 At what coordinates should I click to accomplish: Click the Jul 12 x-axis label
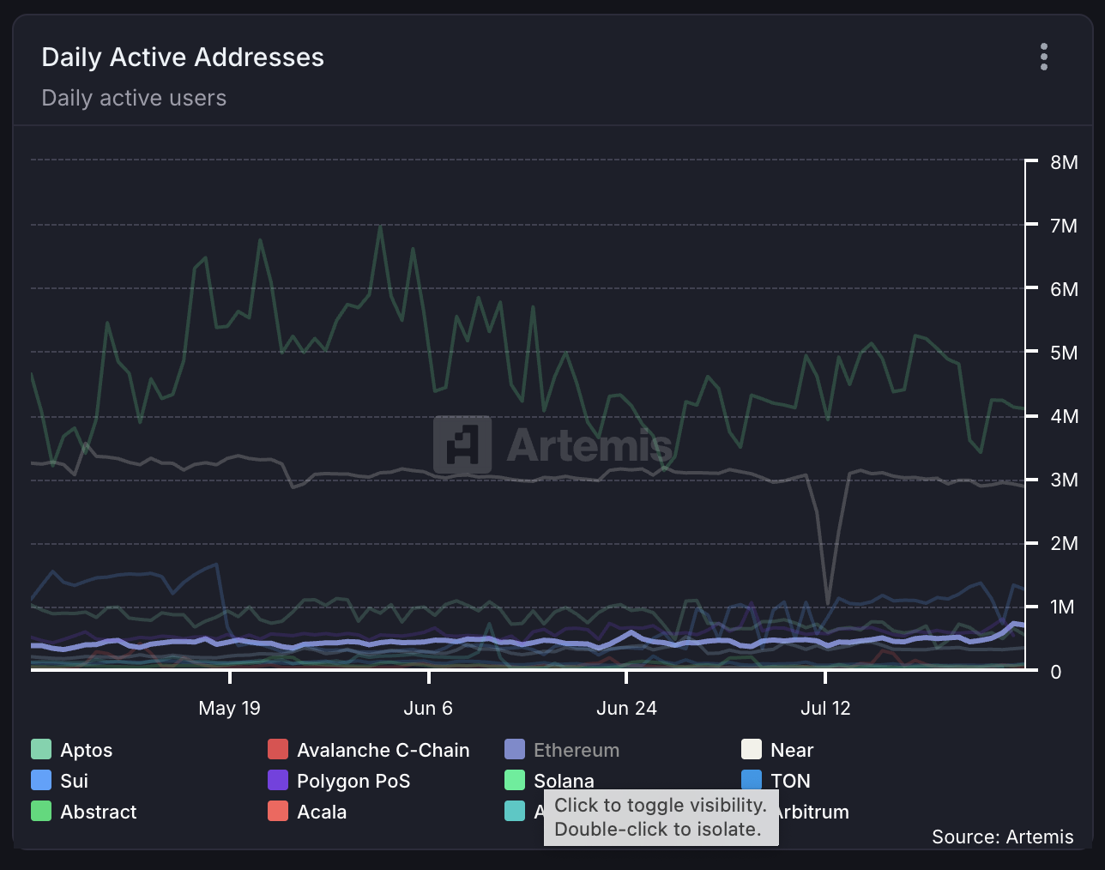[x=825, y=709]
